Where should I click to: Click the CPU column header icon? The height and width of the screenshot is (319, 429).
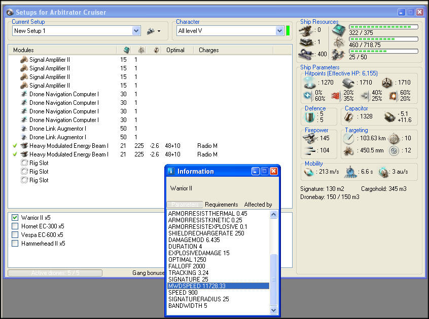click(x=126, y=50)
